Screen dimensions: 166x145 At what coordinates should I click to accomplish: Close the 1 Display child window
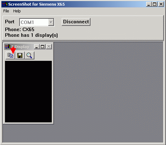pos(49,47)
